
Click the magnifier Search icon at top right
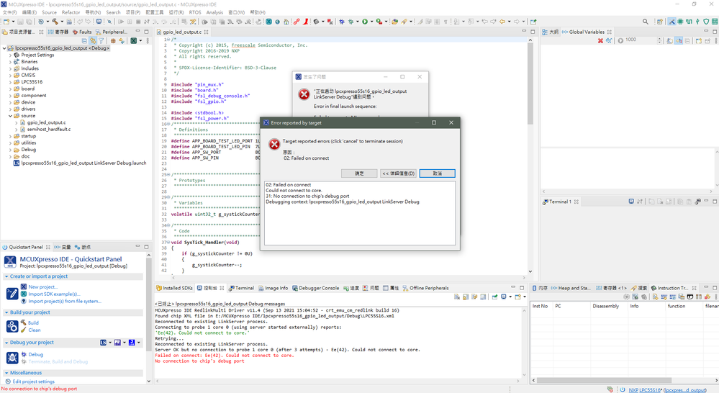(645, 22)
